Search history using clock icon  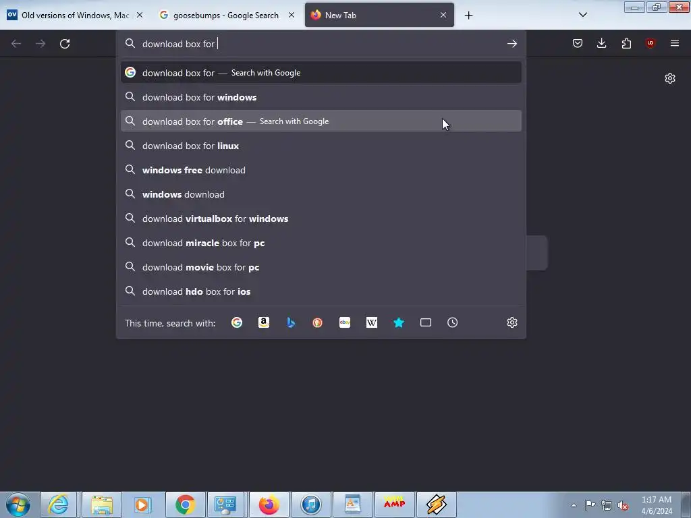click(452, 322)
